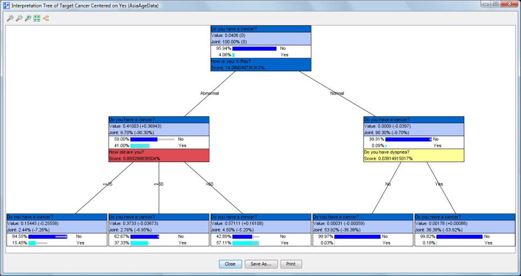The height and width of the screenshot is (276, 521).
Task: Click the Normal branch label
Action: click(x=337, y=93)
